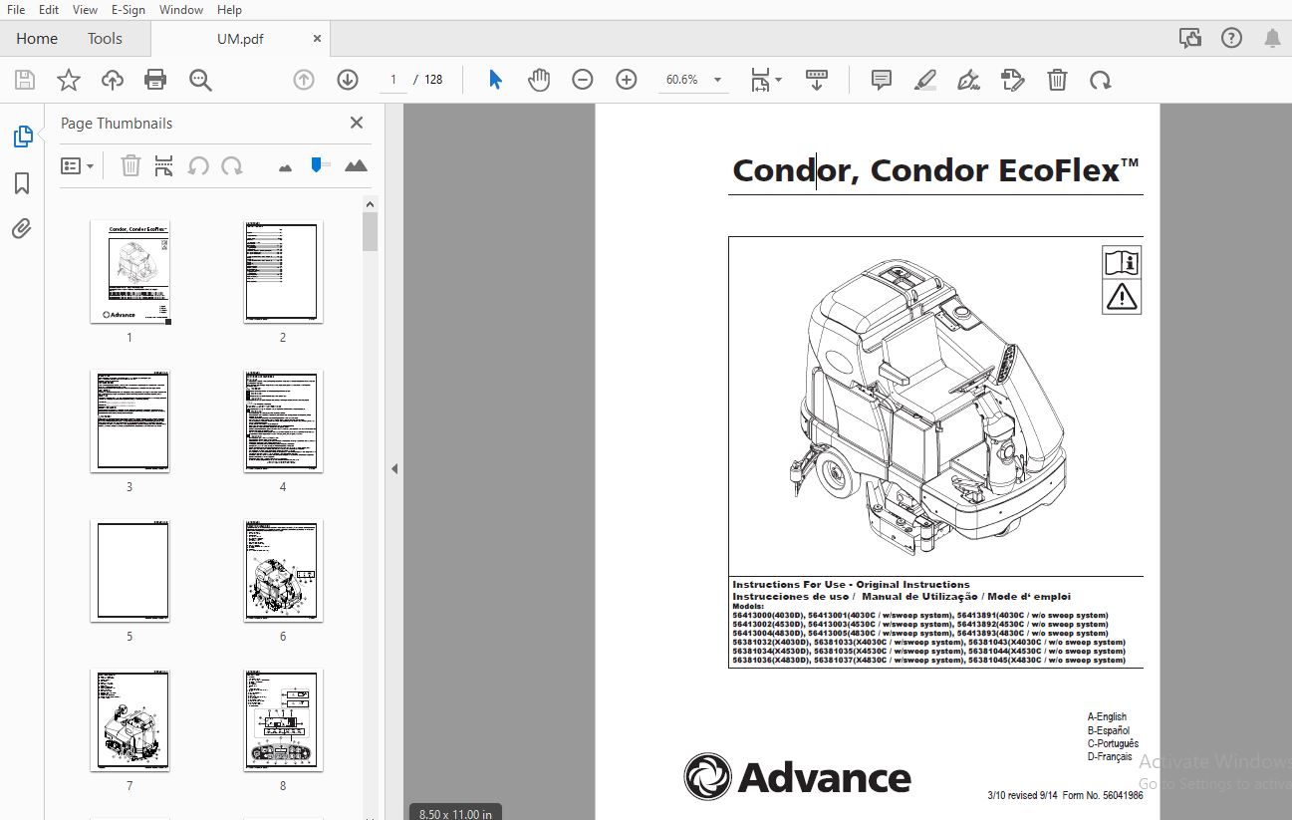Delete selected page thumbnails icon

click(x=130, y=165)
